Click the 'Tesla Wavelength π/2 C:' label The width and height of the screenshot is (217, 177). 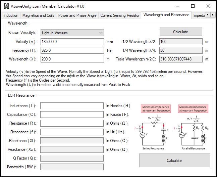click(136, 59)
